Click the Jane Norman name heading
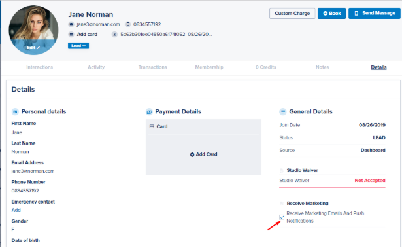 (x=90, y=14)
